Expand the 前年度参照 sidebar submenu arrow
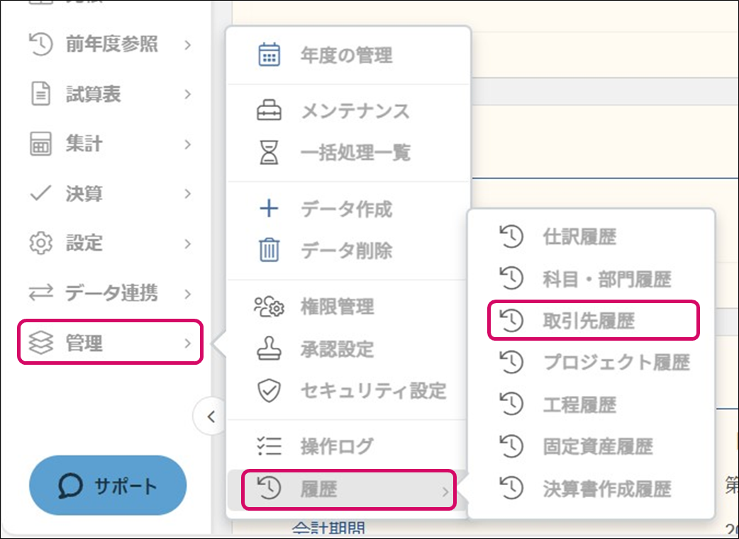The image size is (739, 539). 187,45
